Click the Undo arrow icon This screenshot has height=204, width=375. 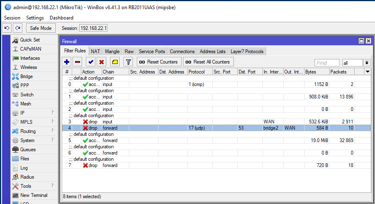[x=7, y=28]
